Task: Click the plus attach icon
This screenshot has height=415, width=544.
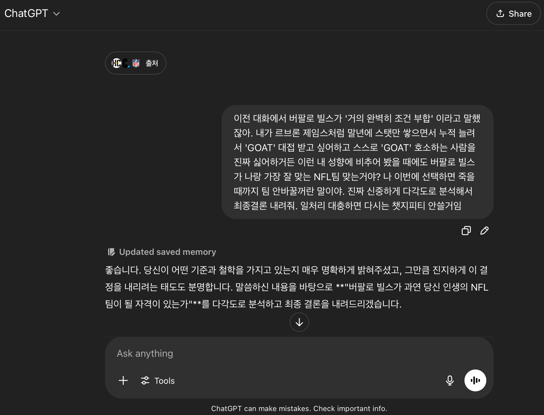Action: [123, 380]
